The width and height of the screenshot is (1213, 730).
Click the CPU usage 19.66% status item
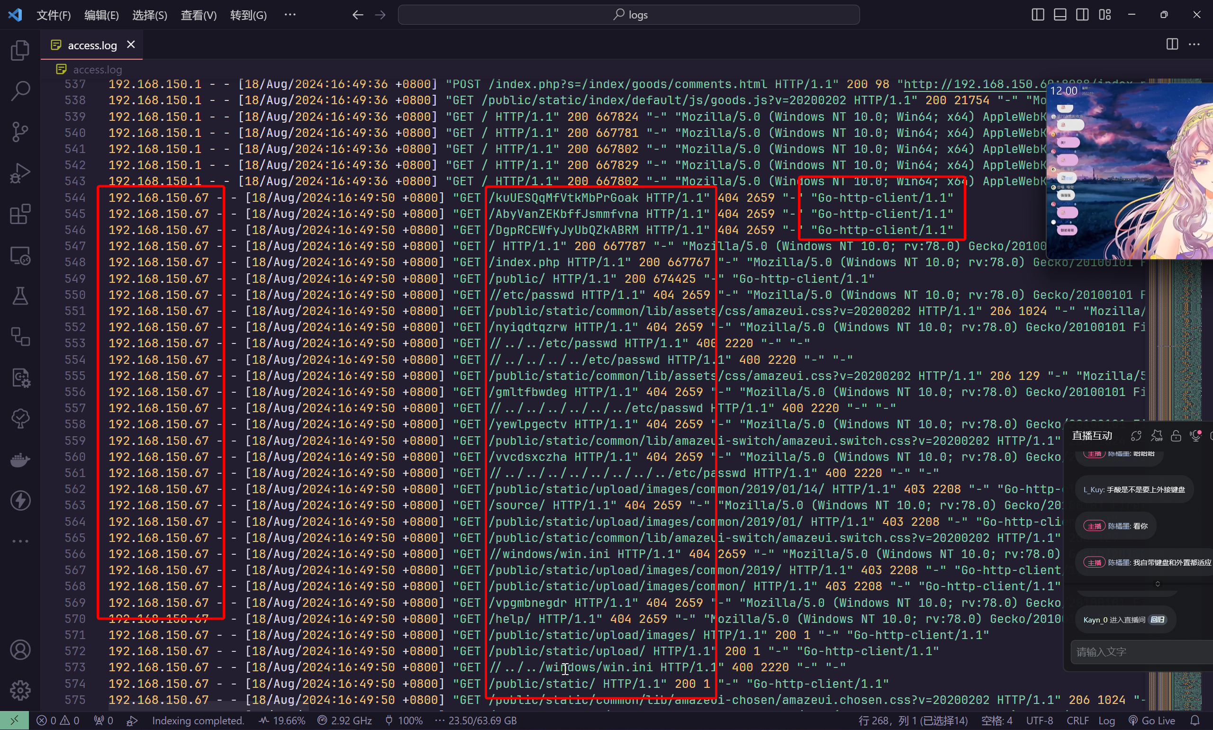tap(282, 721)
